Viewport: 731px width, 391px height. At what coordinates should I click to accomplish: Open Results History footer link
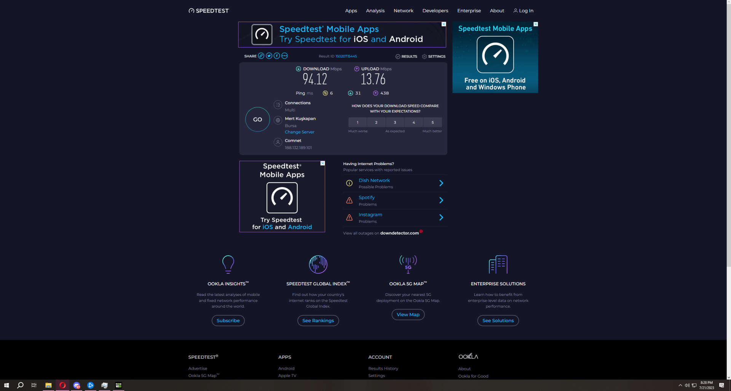[383, 369]
